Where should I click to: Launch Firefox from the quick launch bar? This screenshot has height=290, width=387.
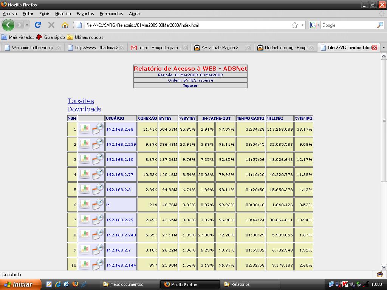pyautogui.click(x=75, y=284)
